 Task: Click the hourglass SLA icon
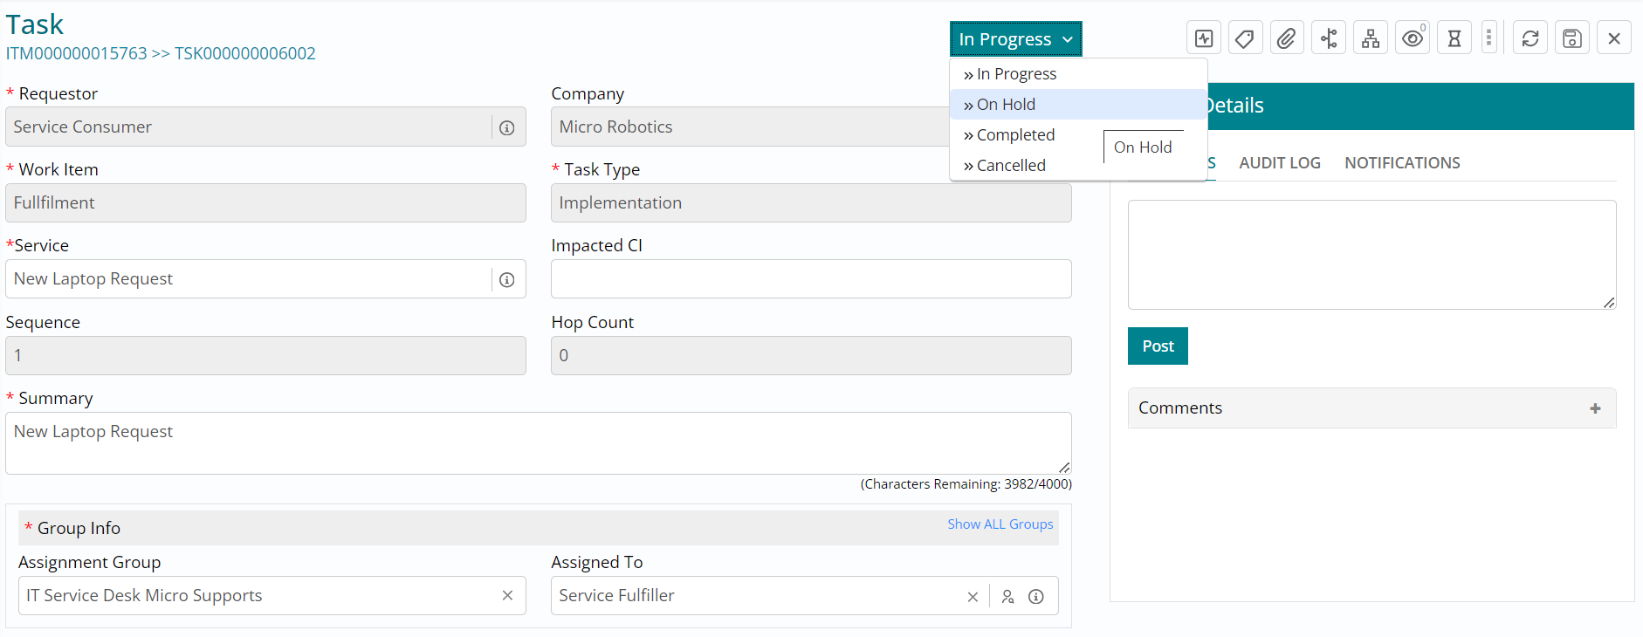tap(1454, 38)
